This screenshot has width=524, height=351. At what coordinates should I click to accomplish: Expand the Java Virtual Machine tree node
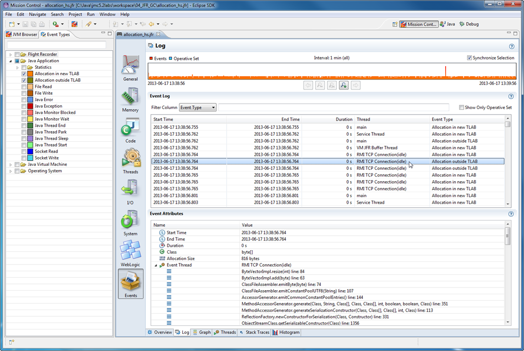[11, 164]
